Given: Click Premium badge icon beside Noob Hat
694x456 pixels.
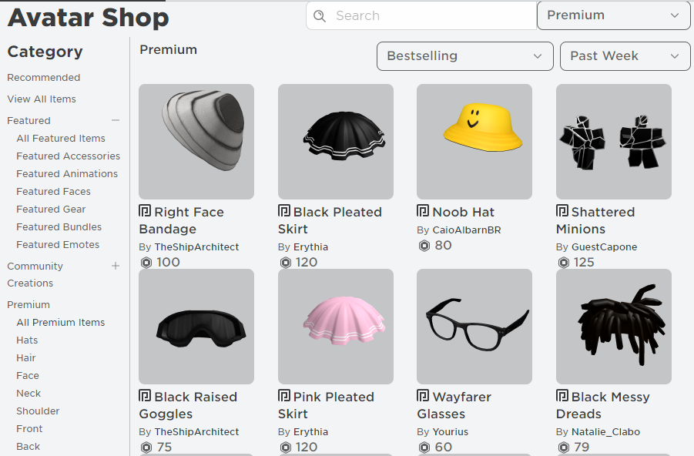Looking at the screenshot, I should [423, 211].
